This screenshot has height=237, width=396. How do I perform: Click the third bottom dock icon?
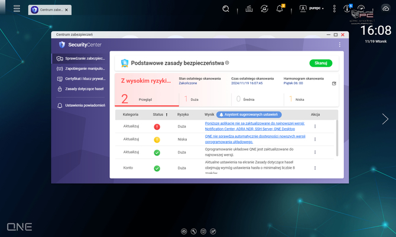(x=203, y=232)
